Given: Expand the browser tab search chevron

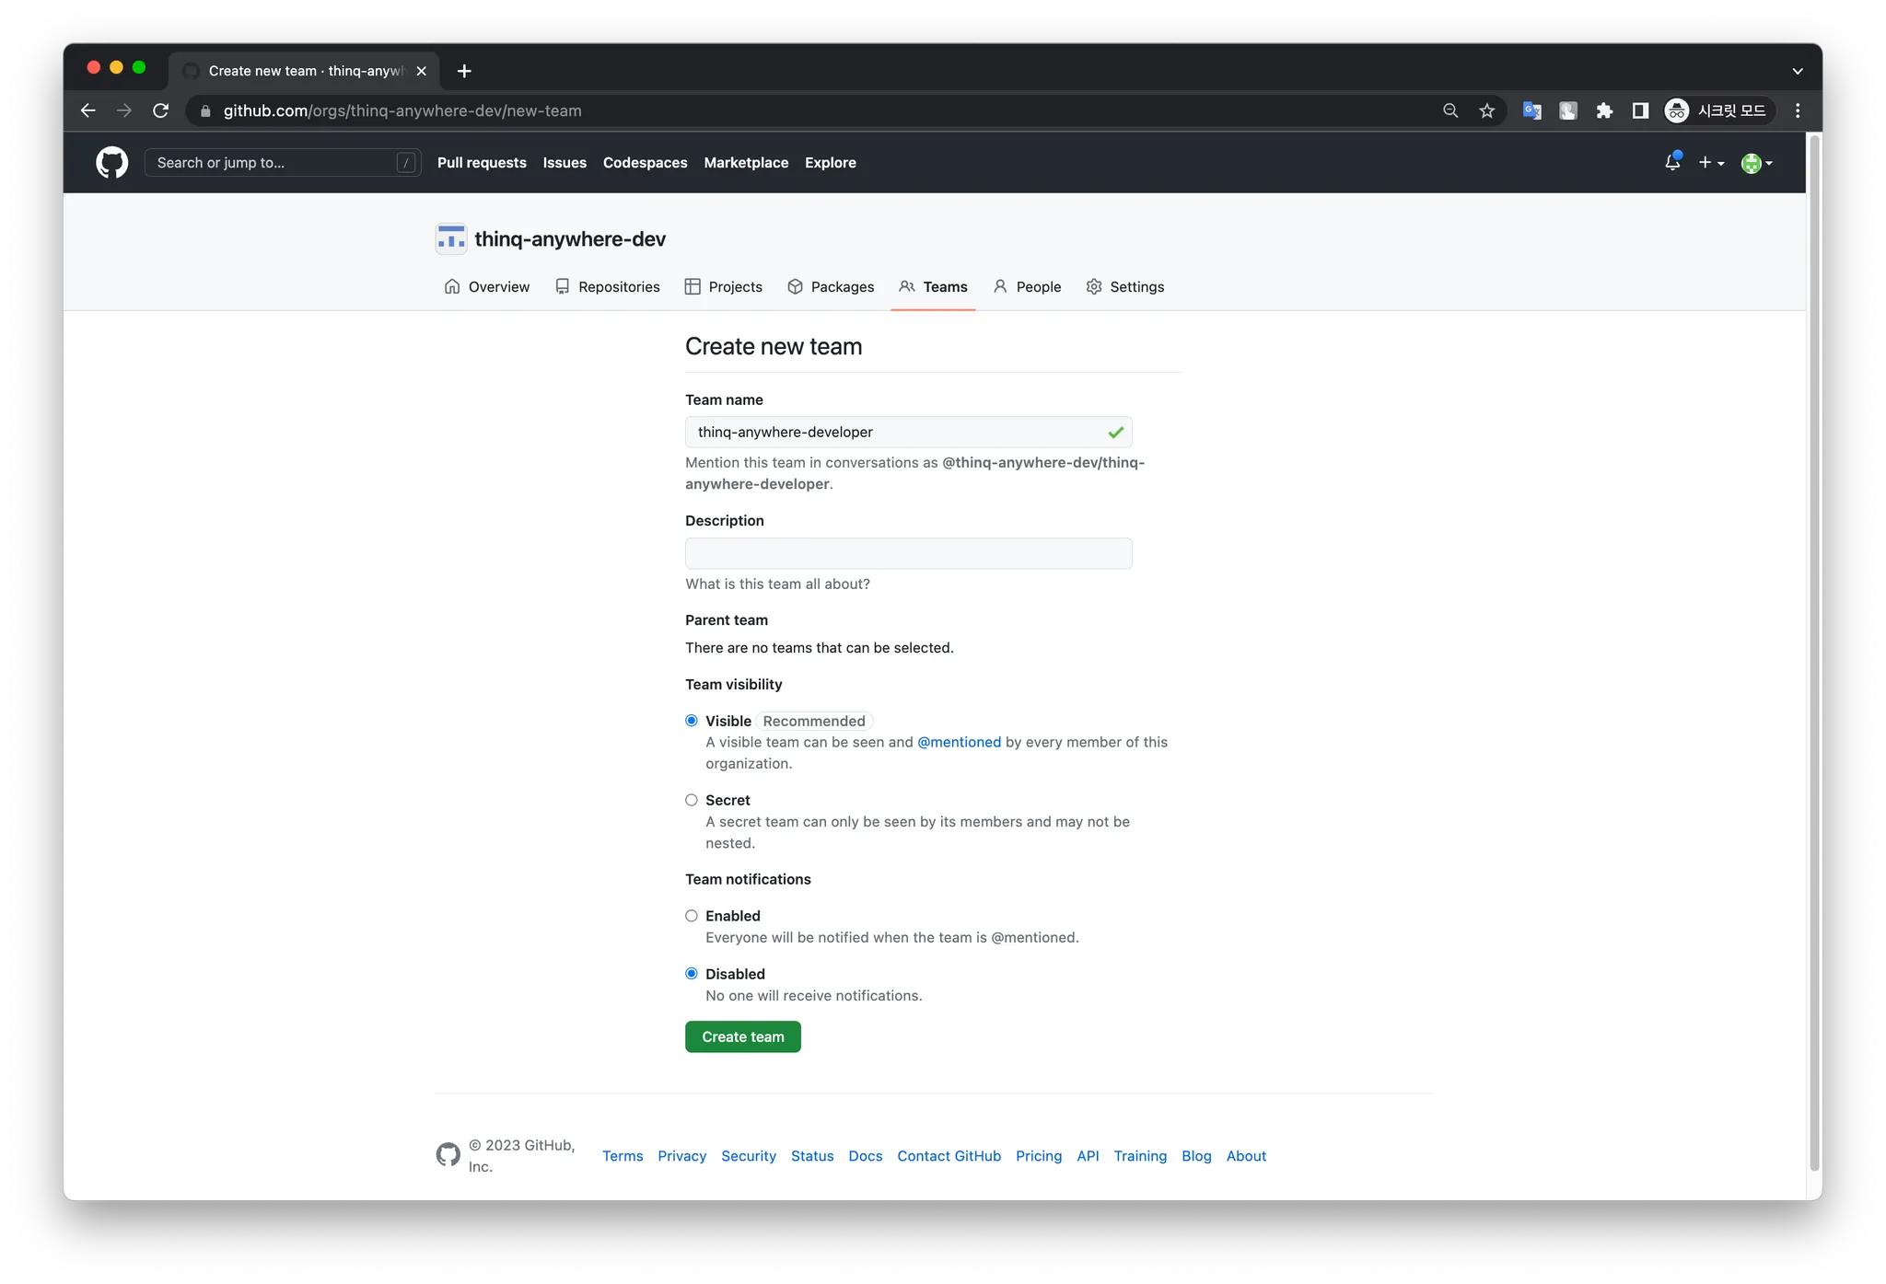Looking at the screenshot, I should 1797,71.
